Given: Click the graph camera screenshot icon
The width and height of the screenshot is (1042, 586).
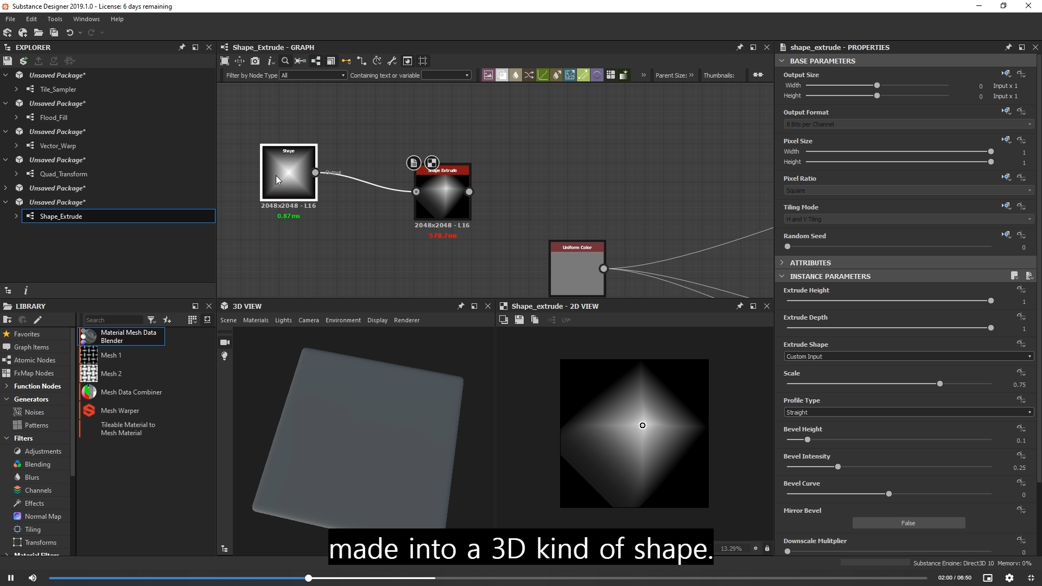Looking at the screenshot, I should (255, 61).
